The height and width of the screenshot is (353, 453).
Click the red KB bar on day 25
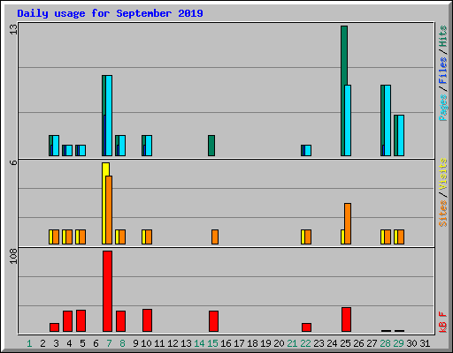click(x=346, y=319)
